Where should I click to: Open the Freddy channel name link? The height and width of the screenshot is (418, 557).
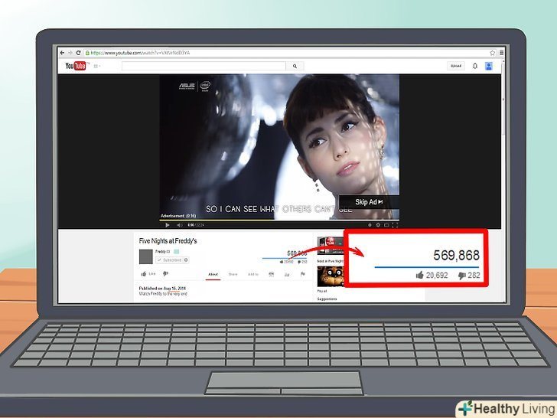tap(162, 252)
